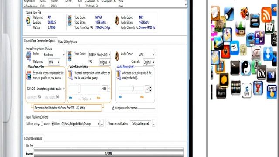Open the File Format dropdown showing MP4

(54, 62)
